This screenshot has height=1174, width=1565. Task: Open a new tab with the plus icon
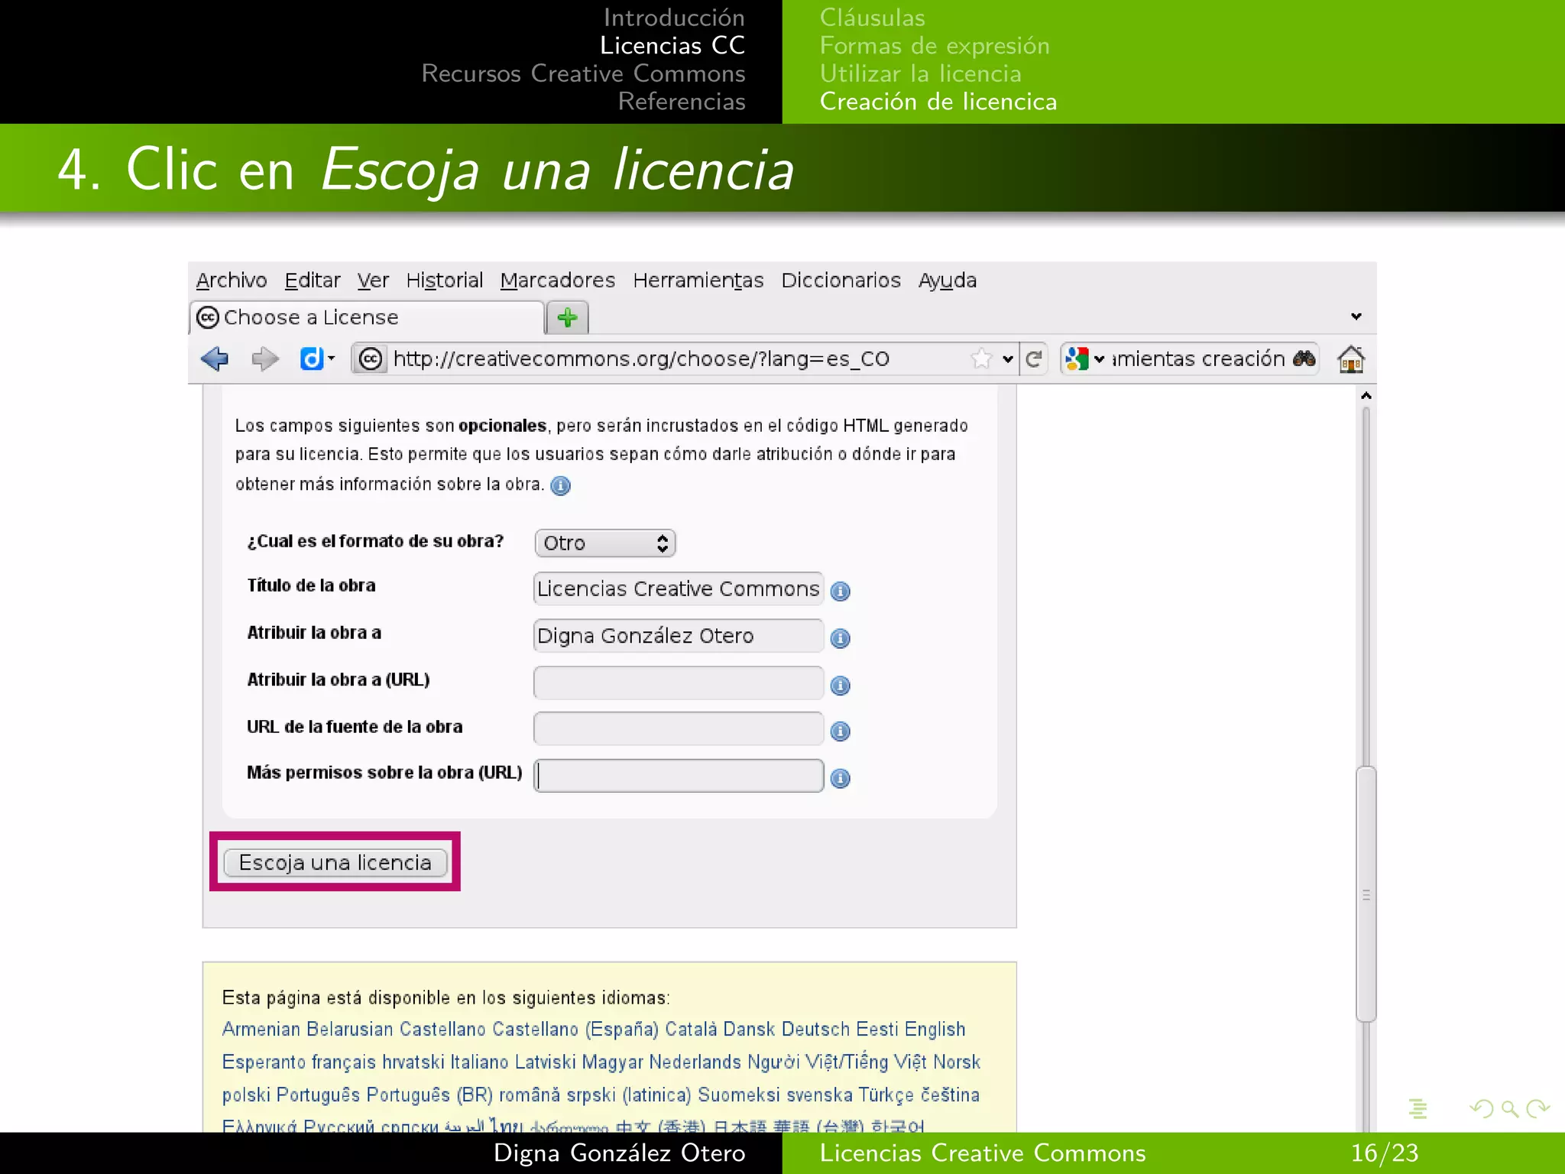click(567, 316)
